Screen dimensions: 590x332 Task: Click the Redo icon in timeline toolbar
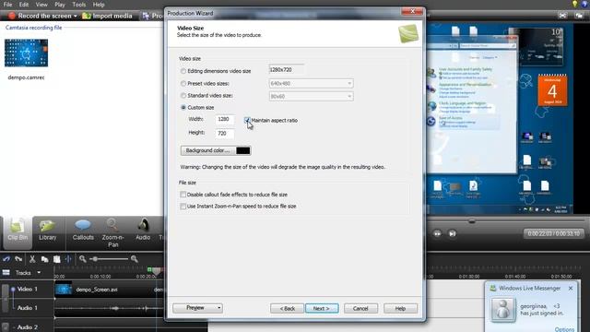click(x=18, y=259)
